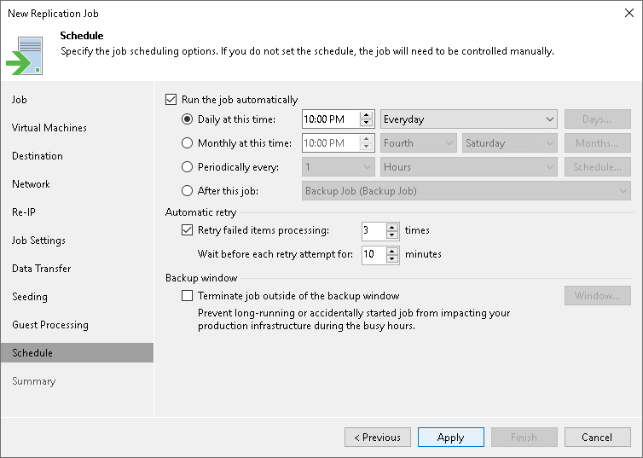Image resolution: width=643 pixels, height=458 pixels.
Task: Open the Everyday schedule dropdown
Action: tap(469, 119)
